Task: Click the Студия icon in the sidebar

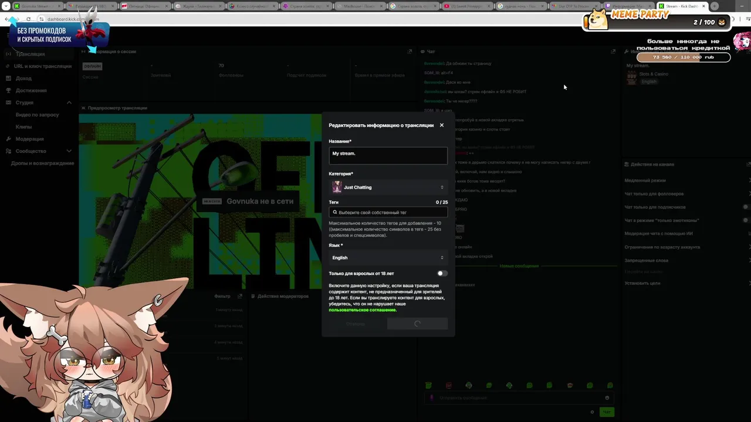Action: tap(9, 103)
